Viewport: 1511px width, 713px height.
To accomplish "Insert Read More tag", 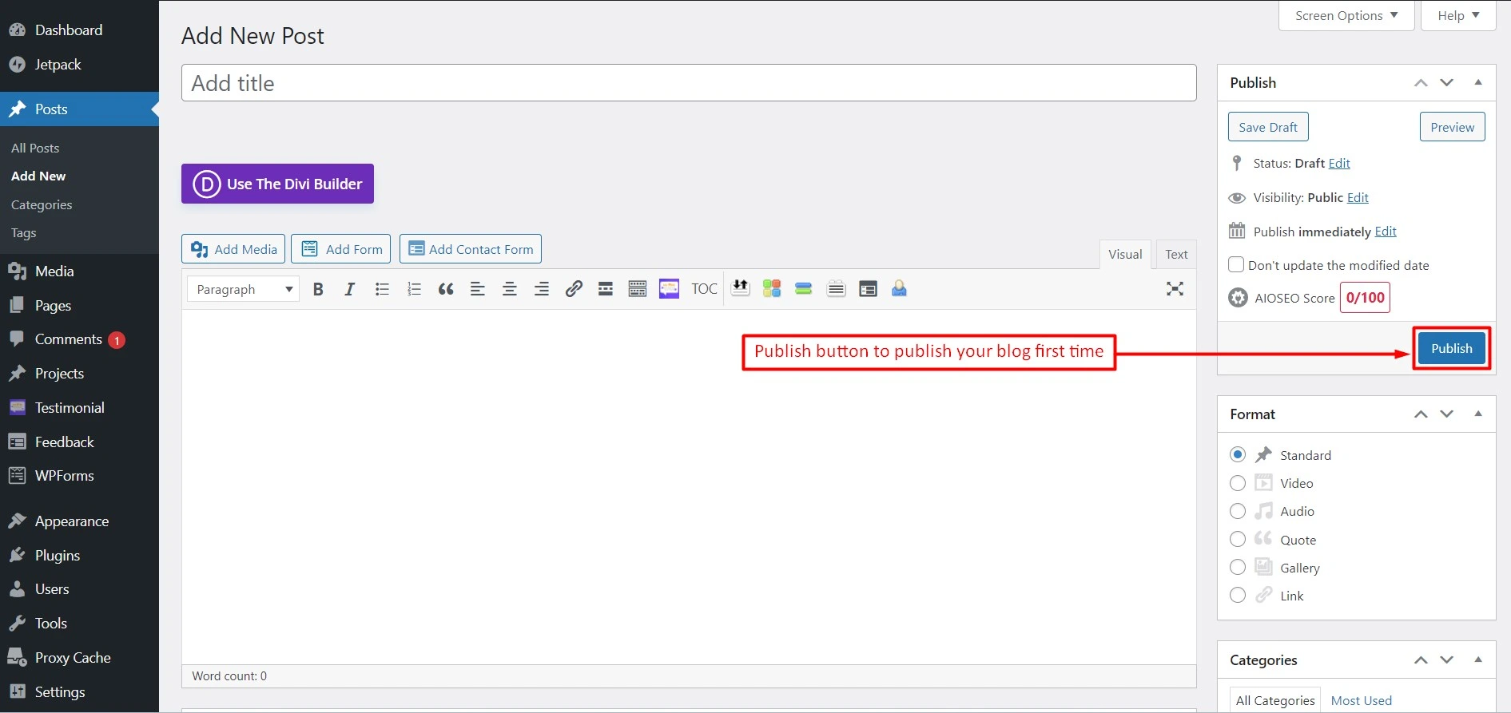I will pos(606,289).
